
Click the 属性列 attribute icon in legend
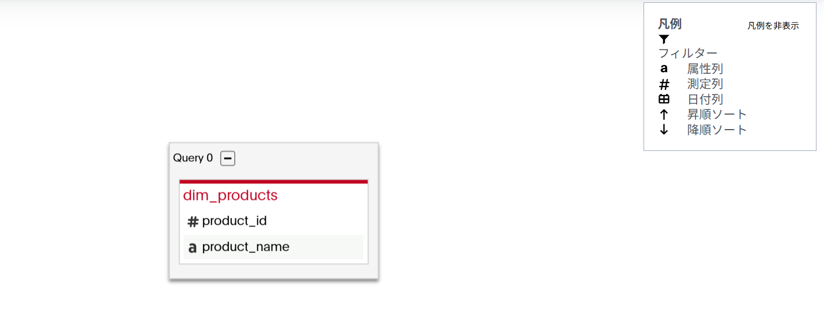point(664,69)
